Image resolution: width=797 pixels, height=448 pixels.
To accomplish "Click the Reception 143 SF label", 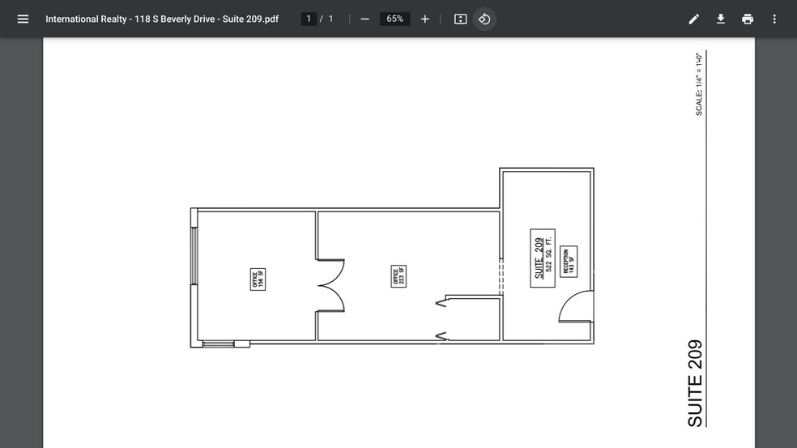I will pos(569,261).
